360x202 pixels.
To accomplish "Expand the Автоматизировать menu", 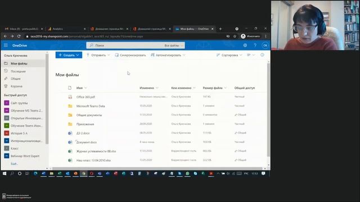I will [168, 55].
